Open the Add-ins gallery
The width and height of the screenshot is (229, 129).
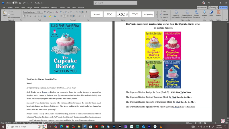218,13
